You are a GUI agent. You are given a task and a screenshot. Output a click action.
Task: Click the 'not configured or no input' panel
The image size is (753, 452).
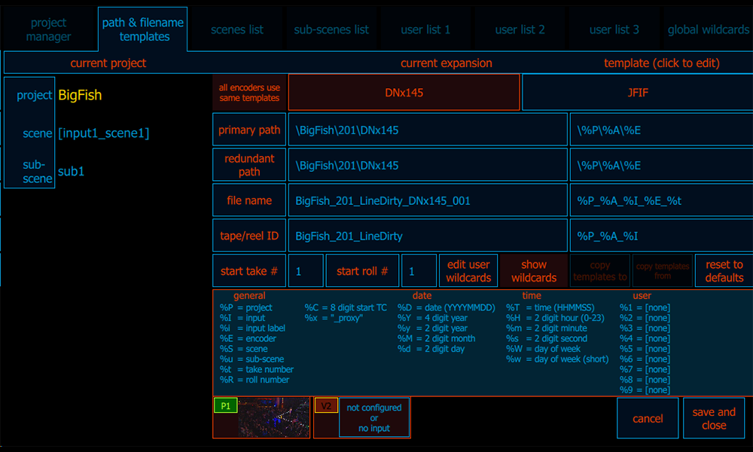coord(374,417)
